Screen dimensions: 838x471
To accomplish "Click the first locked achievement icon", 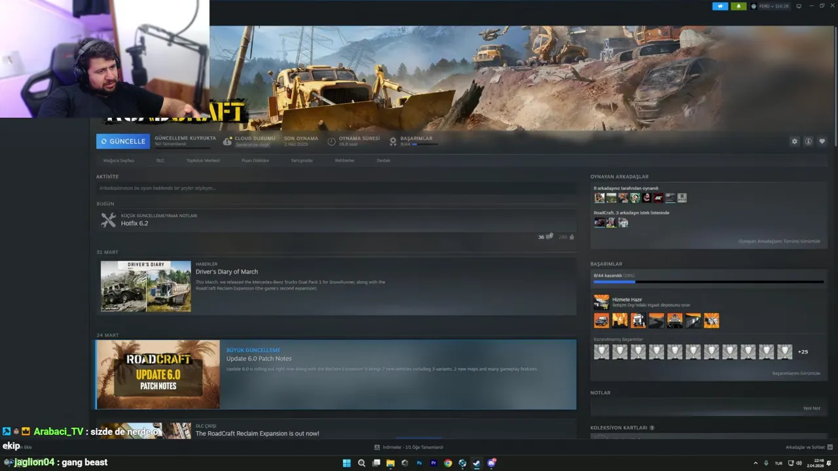I will click(x=601, y=352).
